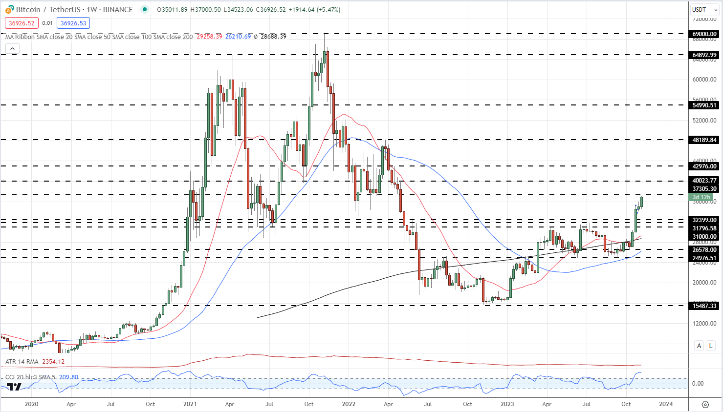The height and width of the screenshot is (412, 723).
Task: Click the ATR value 2354.12
Action: click(53, 362)
